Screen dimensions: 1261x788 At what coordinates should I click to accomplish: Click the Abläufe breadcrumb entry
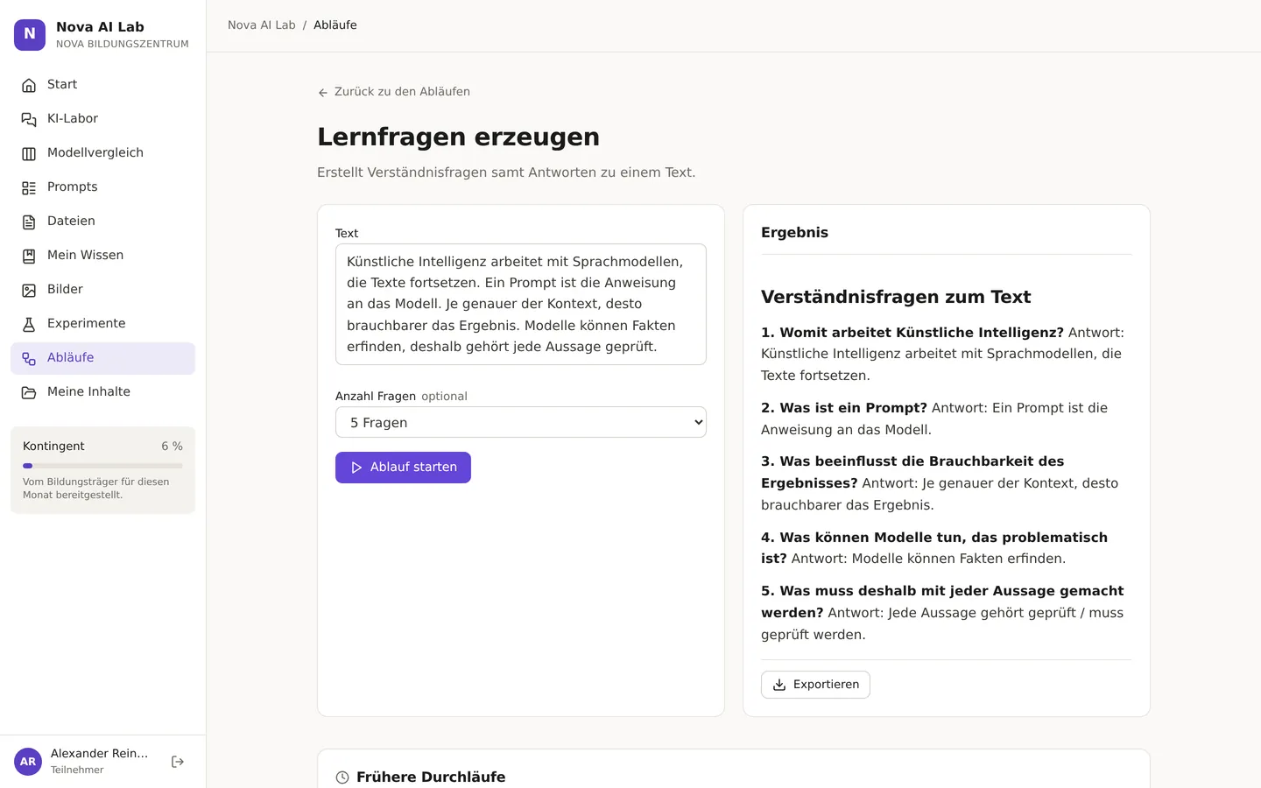click(335, 25)
